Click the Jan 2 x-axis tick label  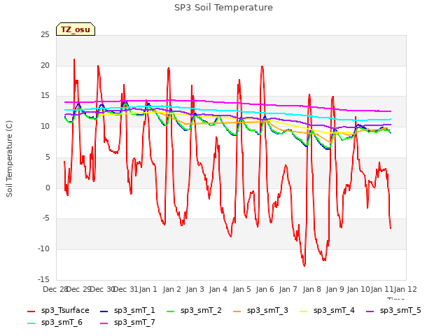click(172, 289)
